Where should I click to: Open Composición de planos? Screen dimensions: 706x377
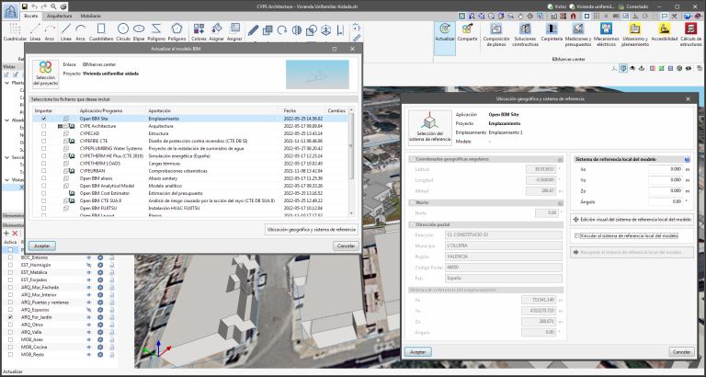[x=495, y=35]
